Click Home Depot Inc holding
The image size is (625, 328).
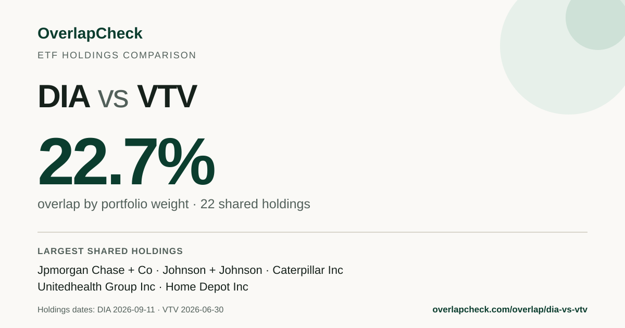(207, 287)
